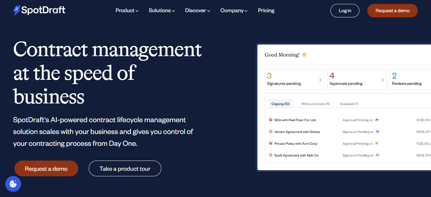Click the status icon of the SaaS Agreement with Alph Co. row
The height and width of the screenshot is (197, 431).
pos(270,155)
